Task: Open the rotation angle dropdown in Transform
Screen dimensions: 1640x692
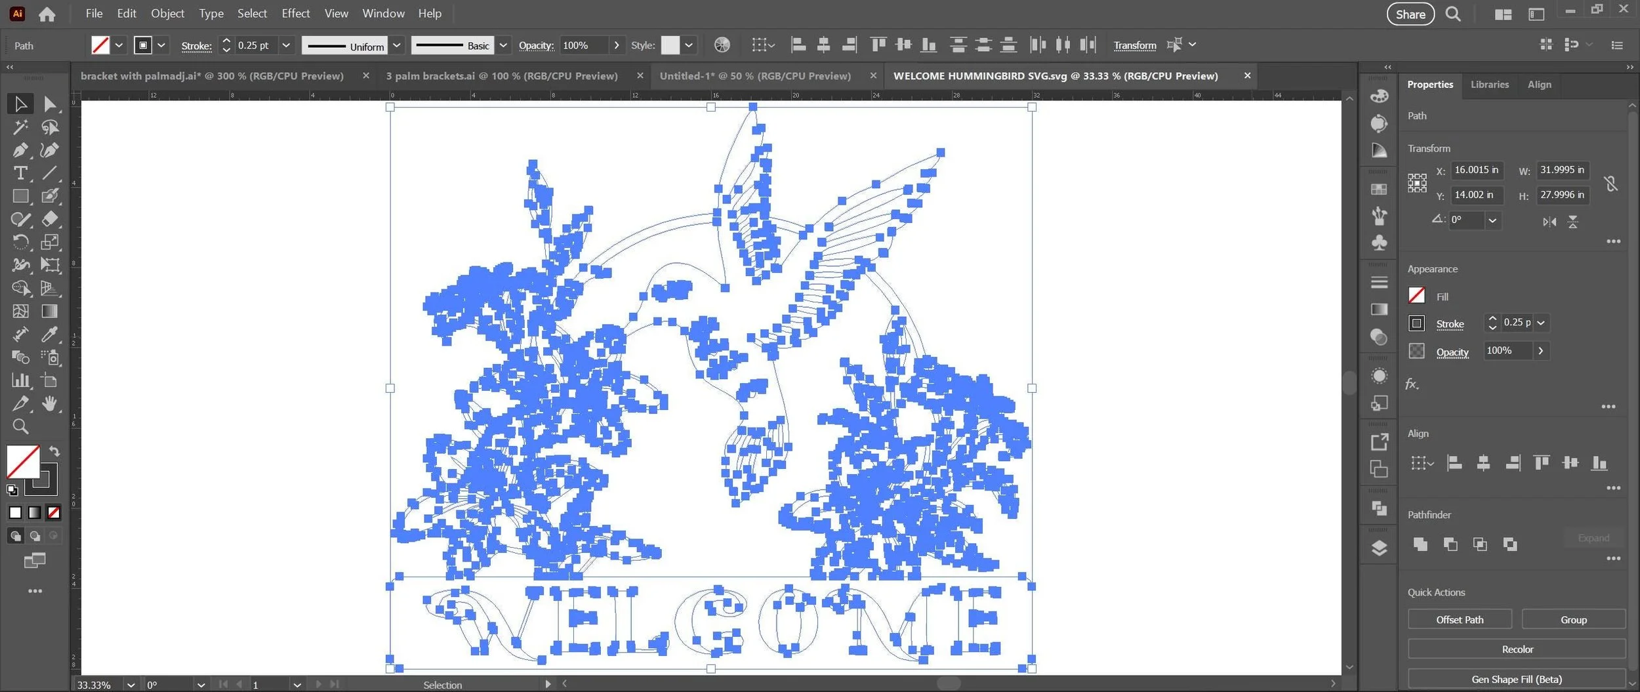Action: pyautogui.click(x=1492, y=220)
